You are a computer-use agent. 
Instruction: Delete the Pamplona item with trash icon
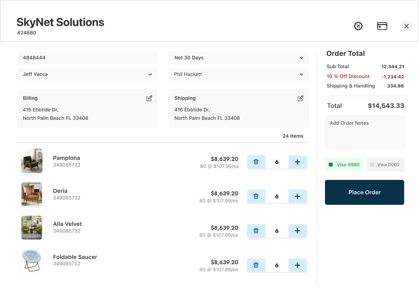256,162
